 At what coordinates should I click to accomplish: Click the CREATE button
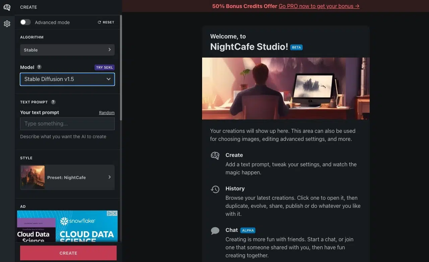tap(68, 253)
